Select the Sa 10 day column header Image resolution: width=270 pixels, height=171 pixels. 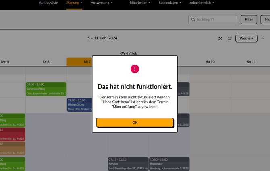pos(210,62)
